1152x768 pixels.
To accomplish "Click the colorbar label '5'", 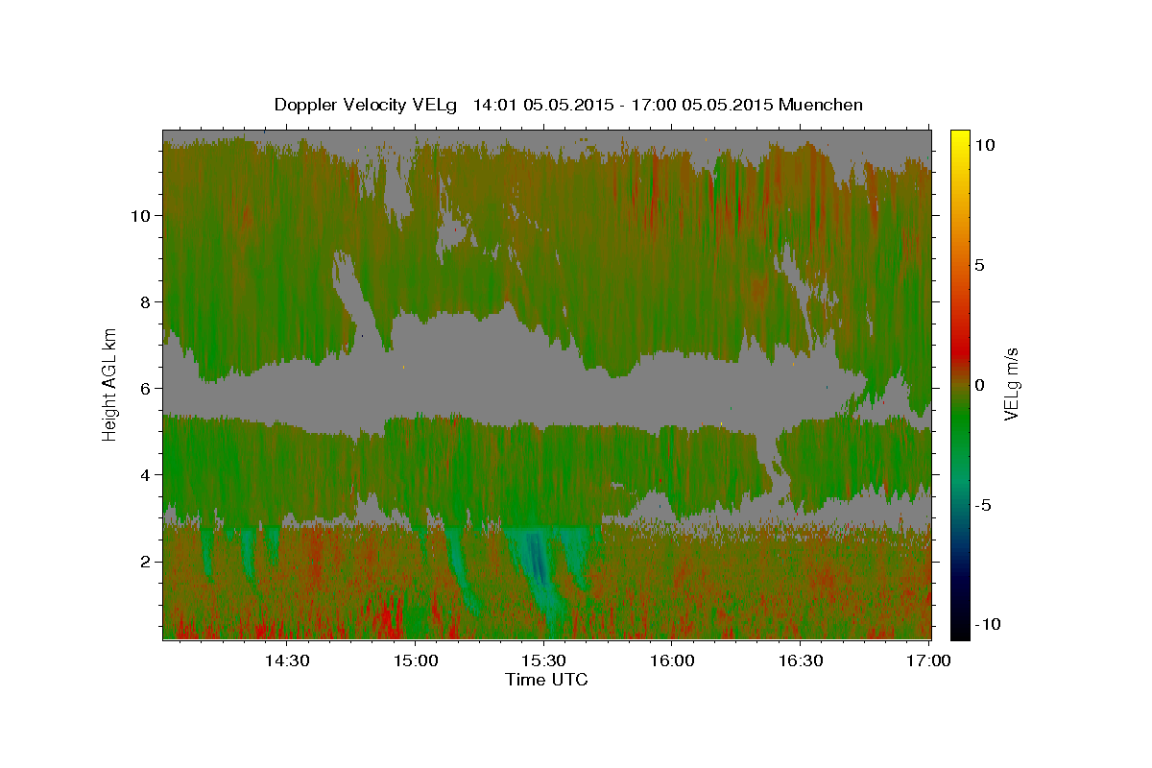I will 980,265.
